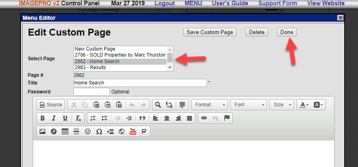358x167 pixels.
Task: Click the Increase Indent icon
Action: tap(129, 118)
